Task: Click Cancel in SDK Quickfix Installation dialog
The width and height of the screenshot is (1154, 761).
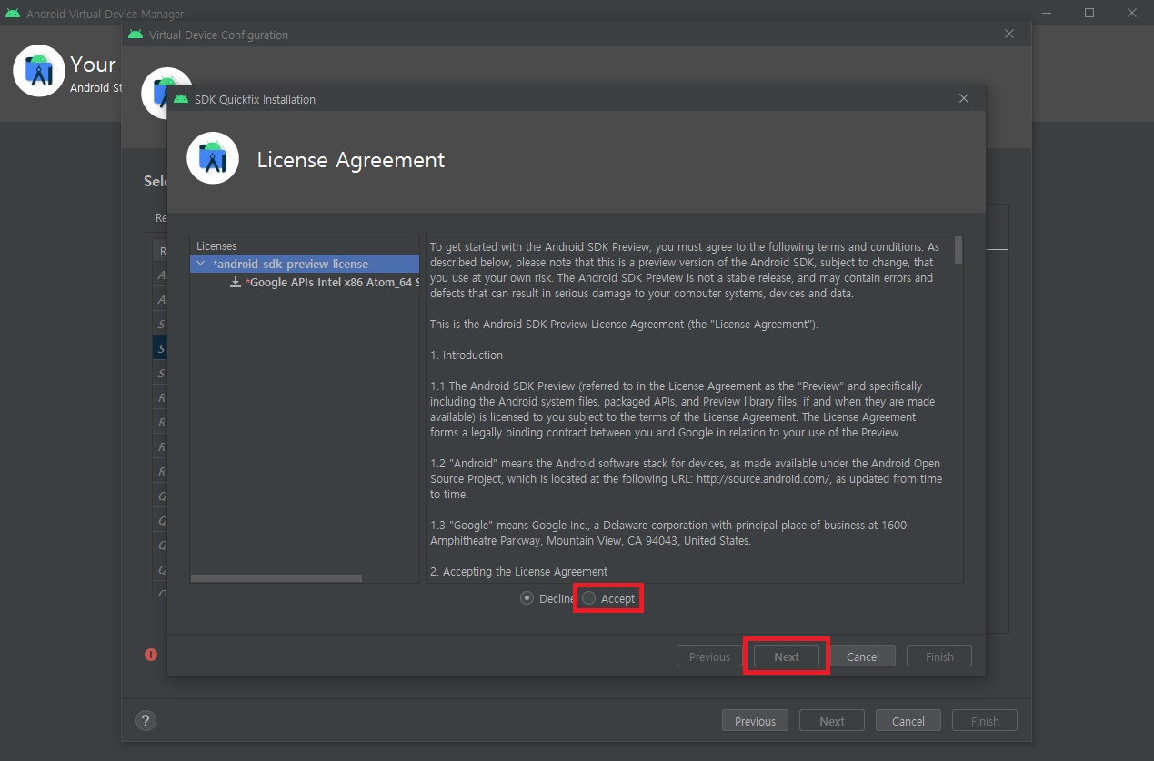Action: click(x=863, y=656)
